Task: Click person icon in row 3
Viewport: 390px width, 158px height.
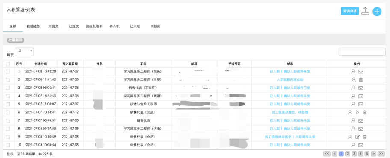Action: (x=353, y=88)
